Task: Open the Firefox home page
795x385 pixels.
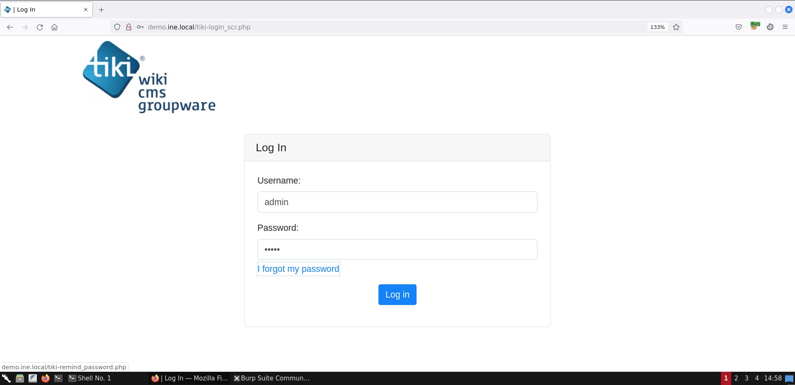Action: coord(54,27)
